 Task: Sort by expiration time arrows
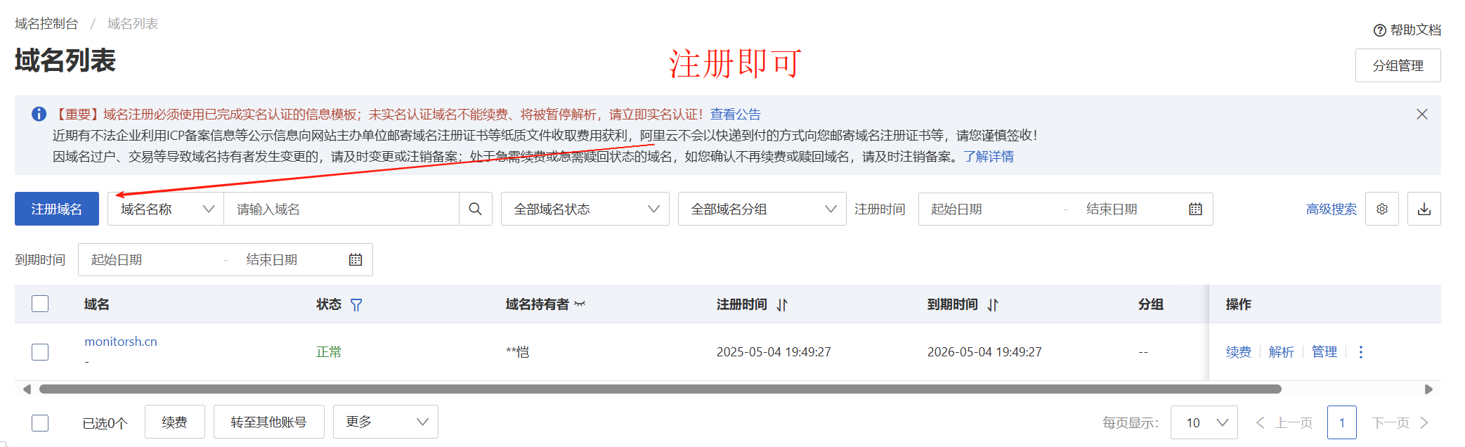pyautogui.click(x=992, y=305)
